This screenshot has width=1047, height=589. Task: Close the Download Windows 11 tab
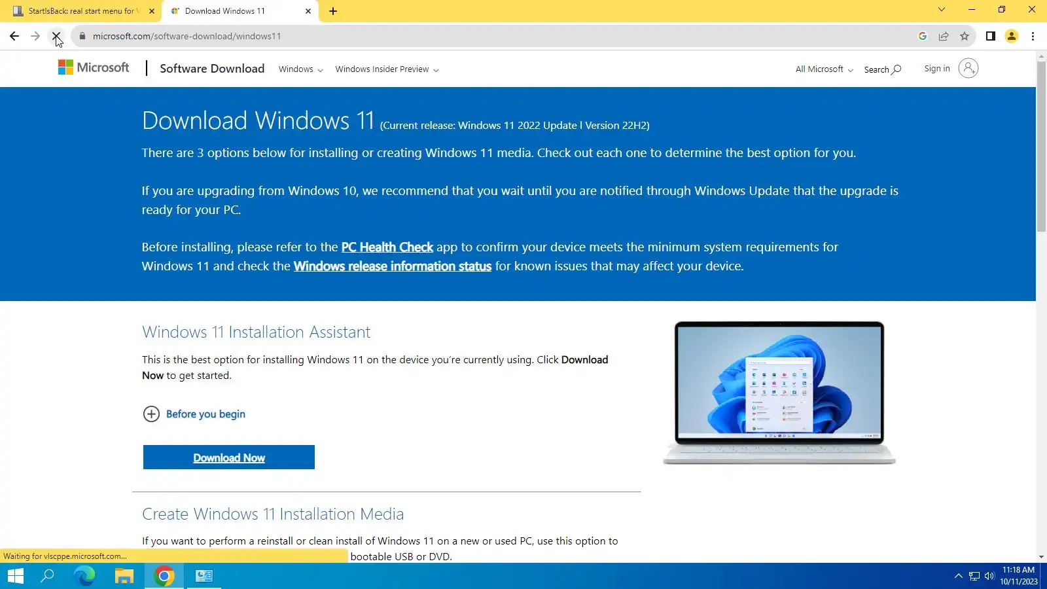[308, 11]
